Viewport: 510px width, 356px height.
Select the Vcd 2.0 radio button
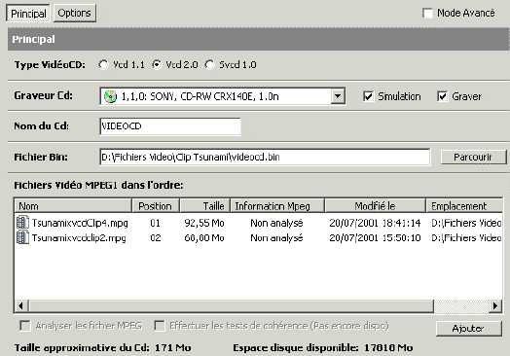(157, 65)
